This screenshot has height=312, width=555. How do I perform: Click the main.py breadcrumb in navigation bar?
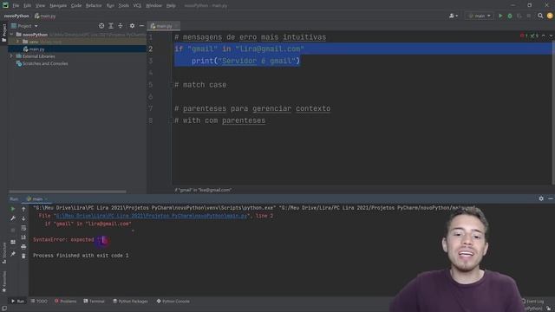pyautogui.click(x=45, y=16)
